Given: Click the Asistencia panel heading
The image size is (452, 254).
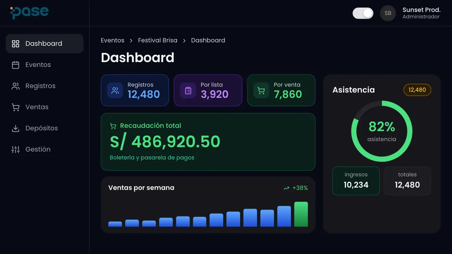Looking at the screenshot, I should tap(354, 90).
